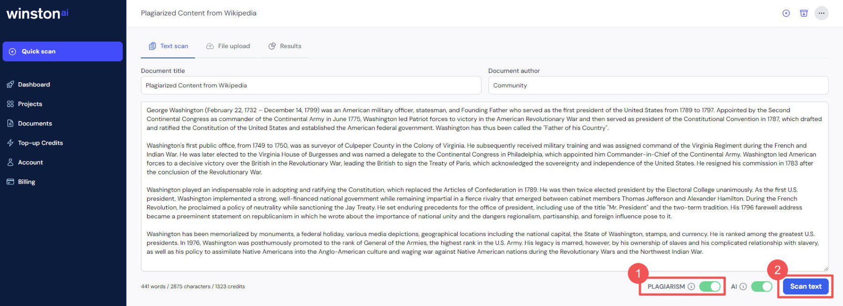Click the Document title input field
This screenshot has height=306, width=843.
(311, 85)
